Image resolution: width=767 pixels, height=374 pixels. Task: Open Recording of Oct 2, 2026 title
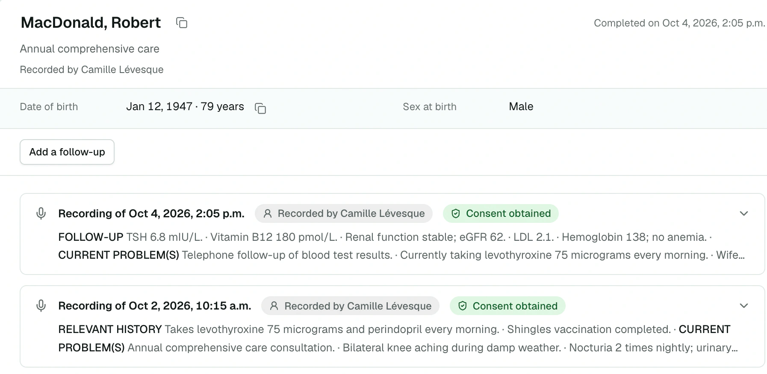(x=155, y=306)
